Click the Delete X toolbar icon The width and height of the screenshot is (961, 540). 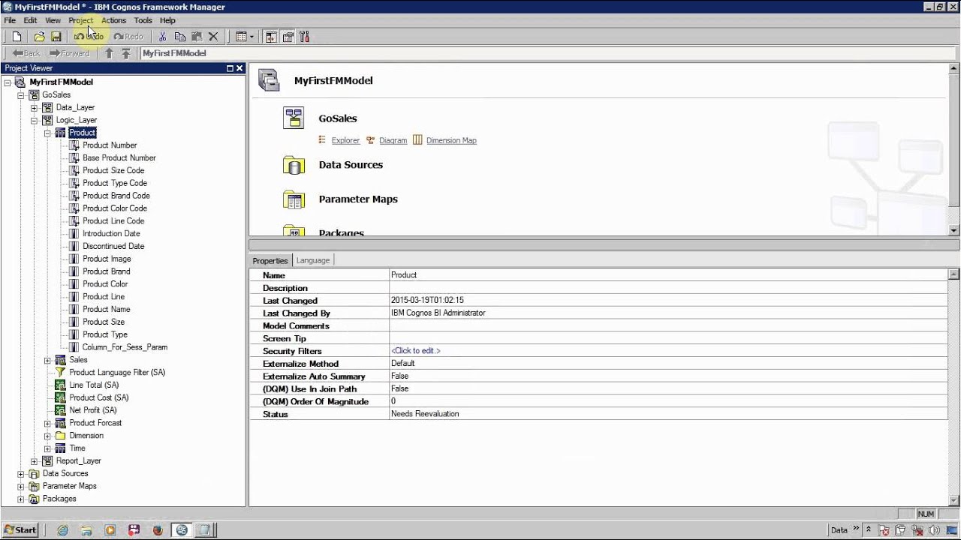(213, 37)
